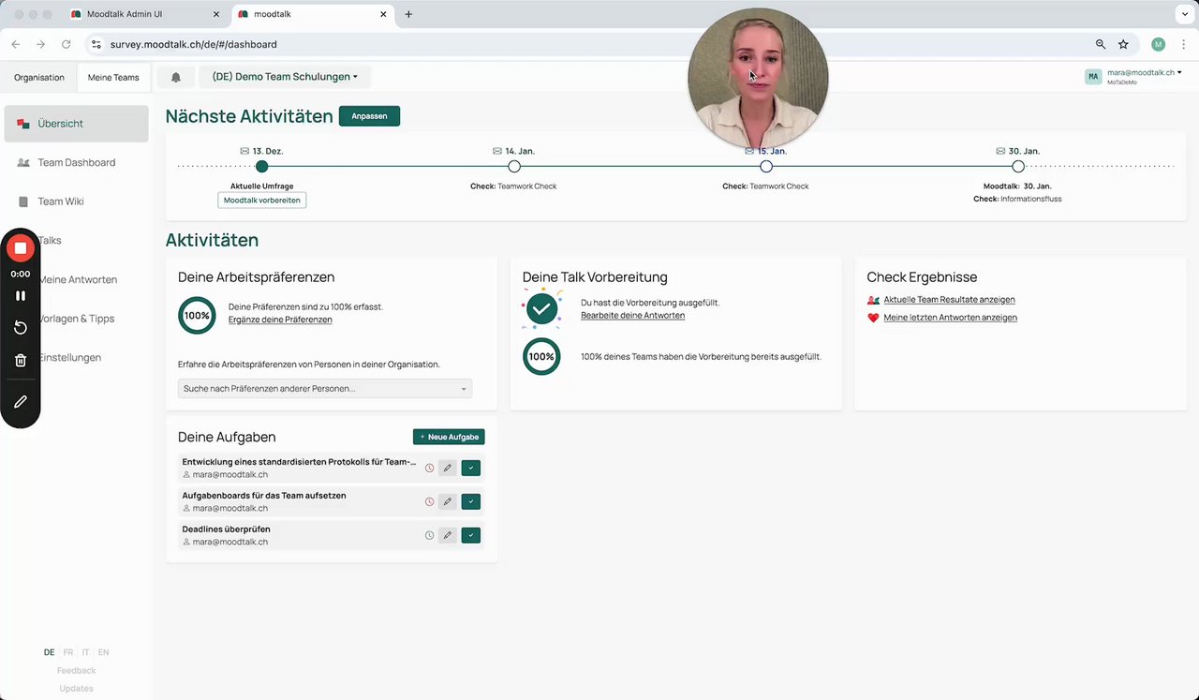This screenshot has height=700, width=1199.
Task: Click the Feedback link in sidebar footer
Action: (x=76, y=670)
